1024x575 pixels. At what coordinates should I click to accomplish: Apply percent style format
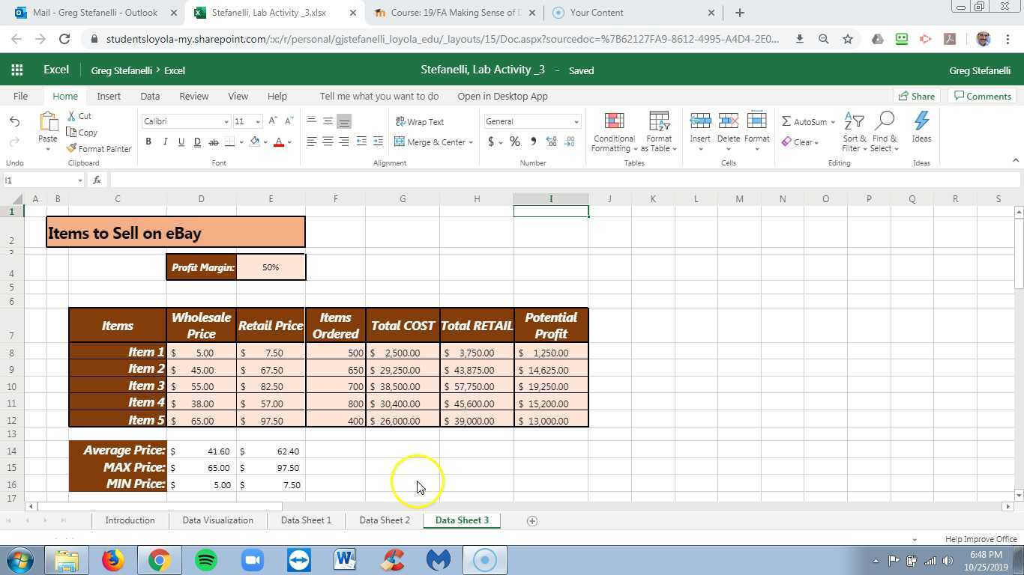[515, 142]
